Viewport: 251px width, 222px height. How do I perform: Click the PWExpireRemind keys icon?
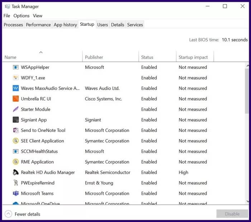[x=16, y=183]
